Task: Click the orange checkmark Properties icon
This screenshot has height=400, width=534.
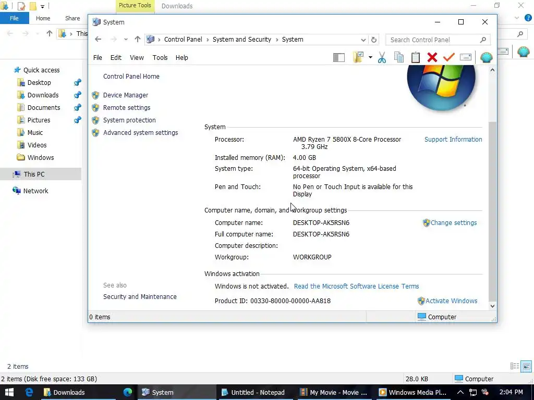Action: point(448,57)
